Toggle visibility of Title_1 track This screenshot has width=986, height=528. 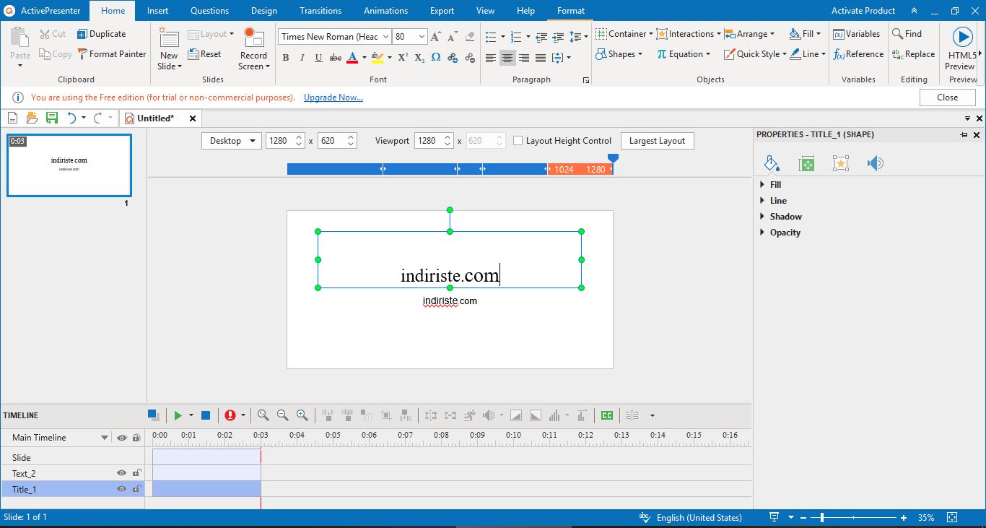[x=121, y=489]
